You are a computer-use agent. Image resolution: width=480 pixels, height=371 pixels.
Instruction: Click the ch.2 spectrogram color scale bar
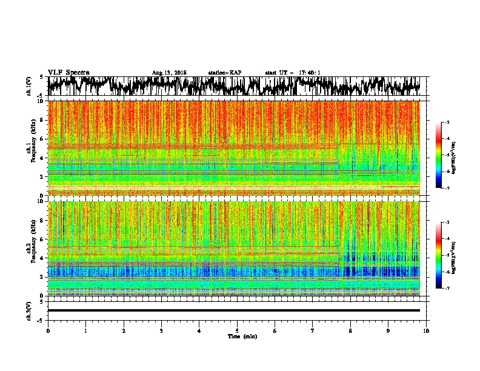(x=438, y=255)
